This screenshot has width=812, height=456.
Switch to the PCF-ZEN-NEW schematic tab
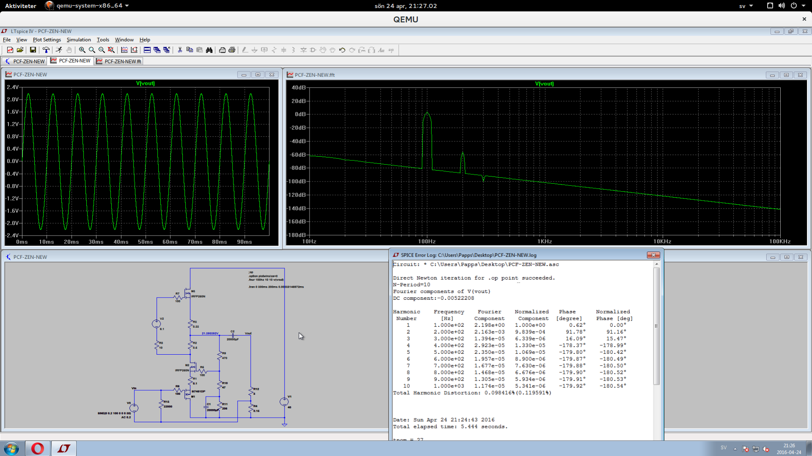pos(25,61)
